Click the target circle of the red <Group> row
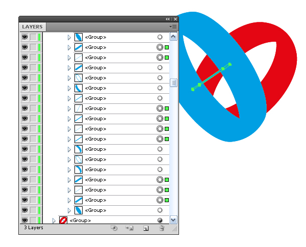 tap(160, 221)
